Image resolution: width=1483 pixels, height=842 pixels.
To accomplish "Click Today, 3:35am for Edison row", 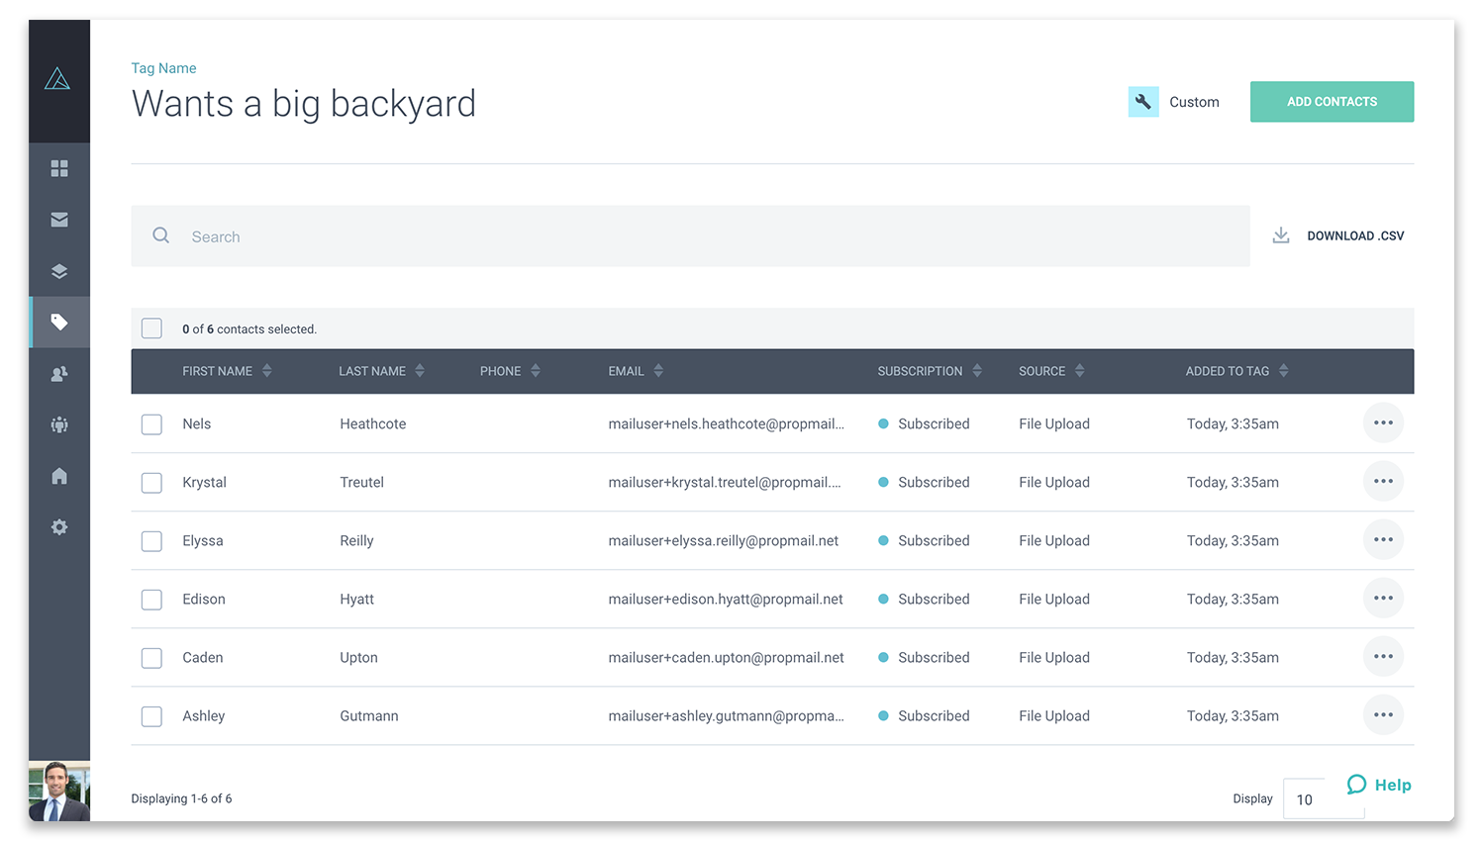I will click(1233, 599).
